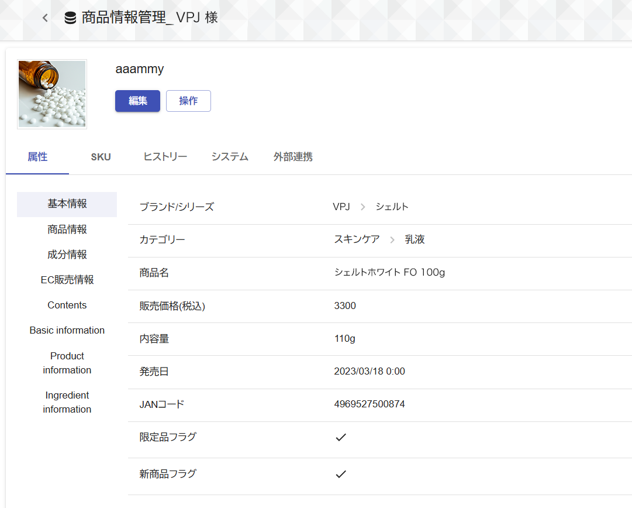The width and height of the screenshot is (632, 508).
Task: Click the 編集 button
Action: (137, 101)
